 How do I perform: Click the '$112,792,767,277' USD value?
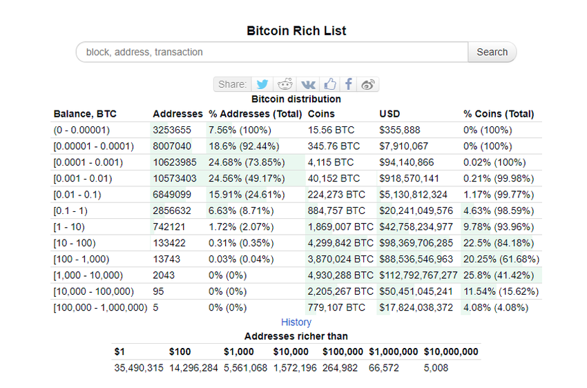(x=418, y=275)
